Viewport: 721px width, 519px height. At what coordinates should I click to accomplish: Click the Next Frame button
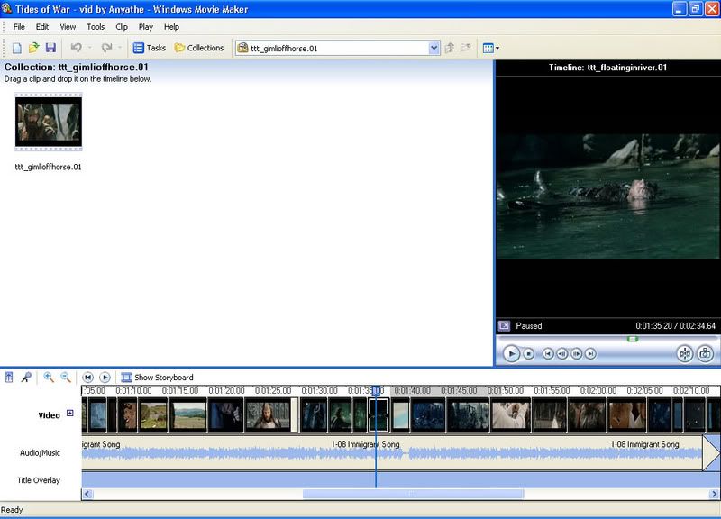[576, 353]
